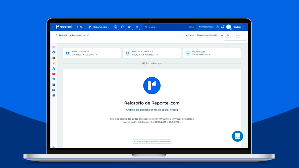Create a new report via the document icon
The image size is (299, 168).
pyautogui.click(x=116, y=27)
